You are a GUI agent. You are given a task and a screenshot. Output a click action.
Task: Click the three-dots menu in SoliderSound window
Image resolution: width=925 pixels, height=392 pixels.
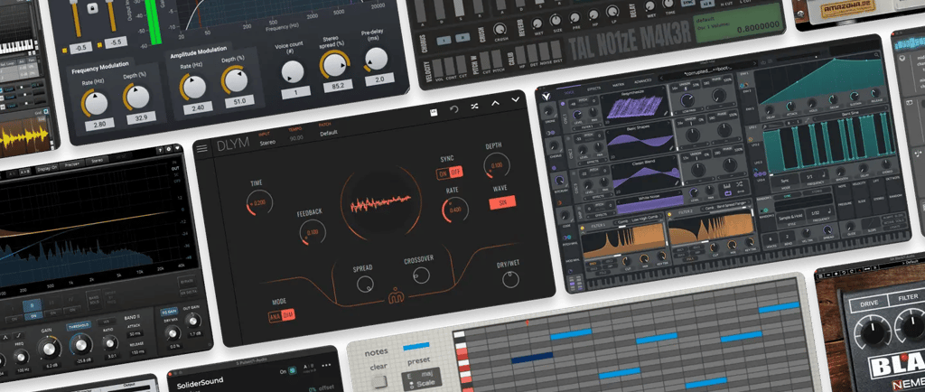pyautogui.click(x=325, y=365)
